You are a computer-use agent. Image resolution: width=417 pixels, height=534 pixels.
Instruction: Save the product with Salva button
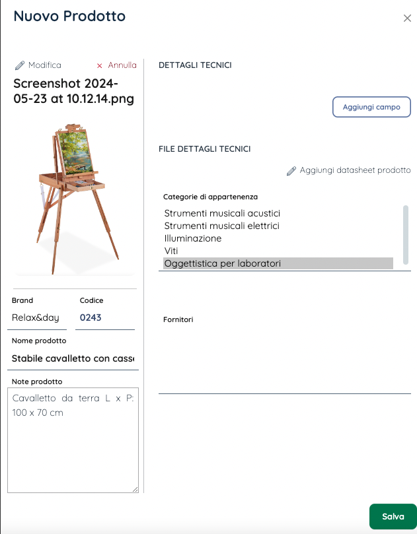393,516
